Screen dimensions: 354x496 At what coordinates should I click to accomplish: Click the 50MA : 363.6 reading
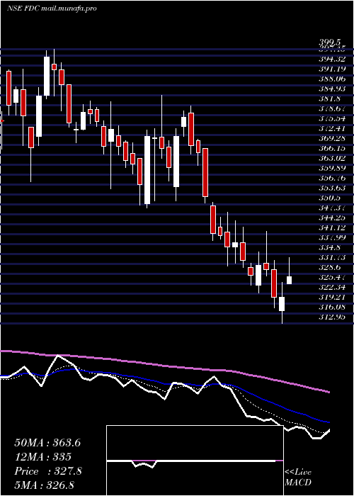(x=47, y=443)
